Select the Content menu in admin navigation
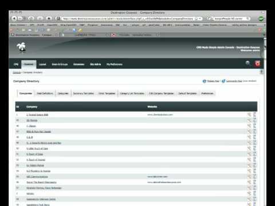275x206 pixels. [29, 64]
